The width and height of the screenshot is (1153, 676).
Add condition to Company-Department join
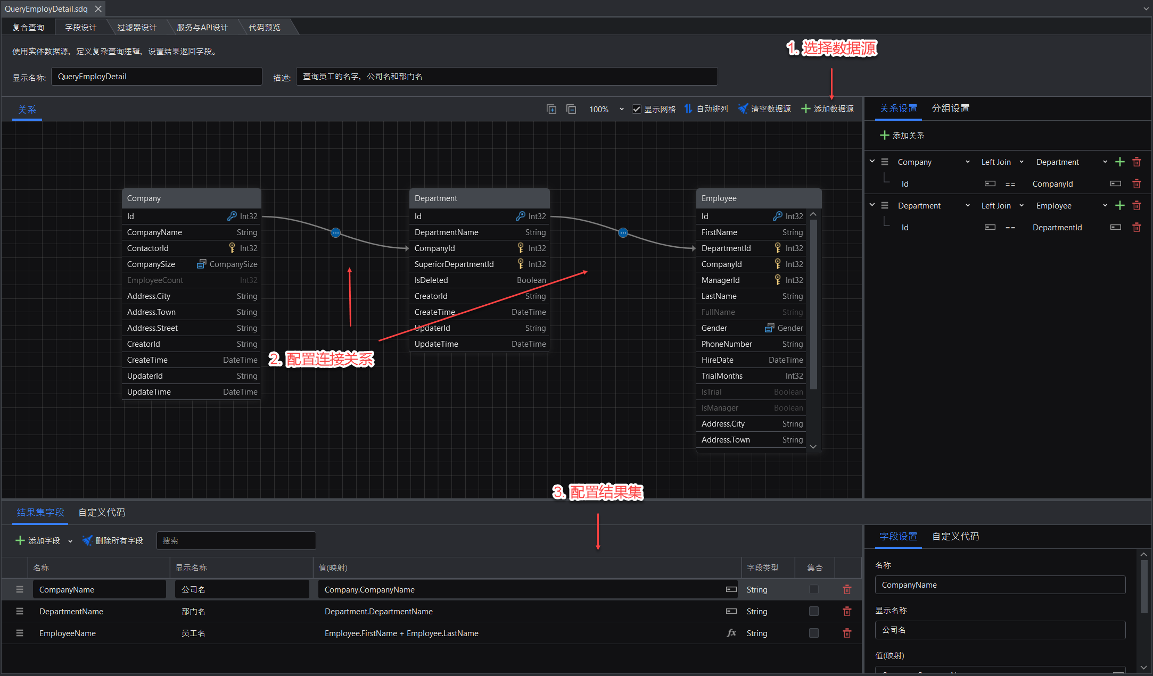(1120, 162)
